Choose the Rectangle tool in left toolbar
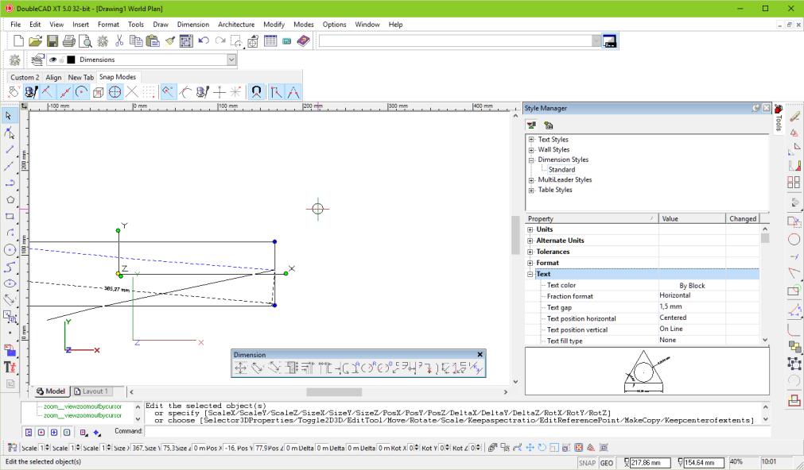 (x=10, y=217)
